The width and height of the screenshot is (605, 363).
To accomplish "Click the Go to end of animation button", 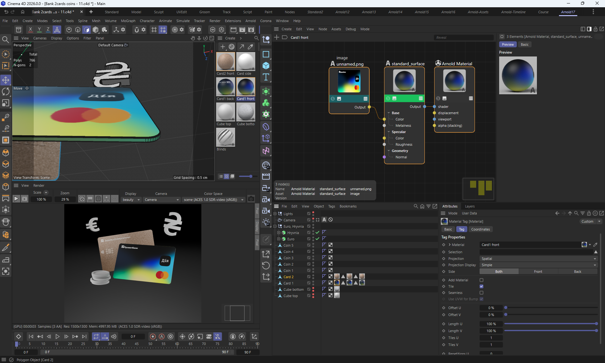I will [x=84, y=337].
